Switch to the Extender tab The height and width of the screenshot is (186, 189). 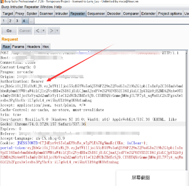coord(148,14)
